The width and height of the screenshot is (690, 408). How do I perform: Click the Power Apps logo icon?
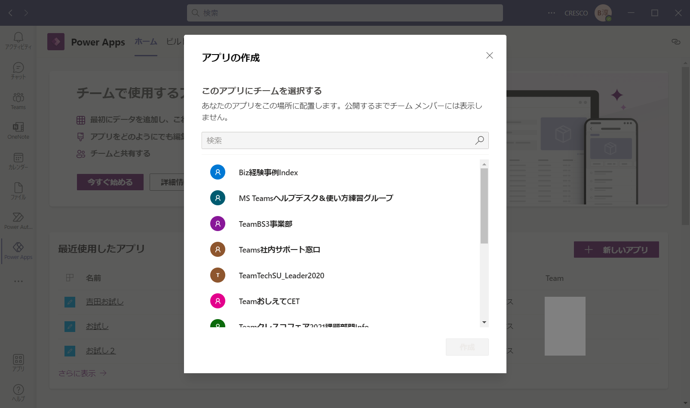click(56, 42)
